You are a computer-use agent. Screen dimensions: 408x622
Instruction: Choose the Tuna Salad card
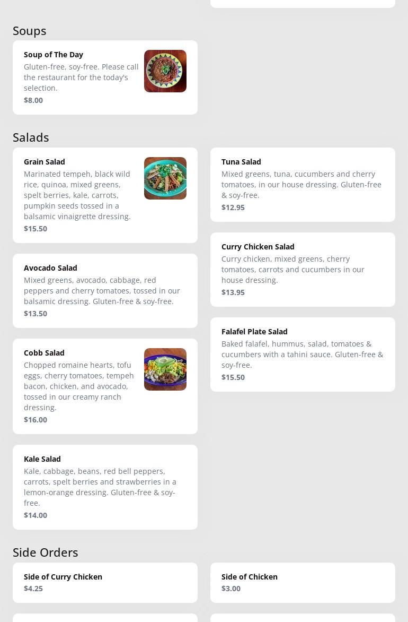(302, 185)
